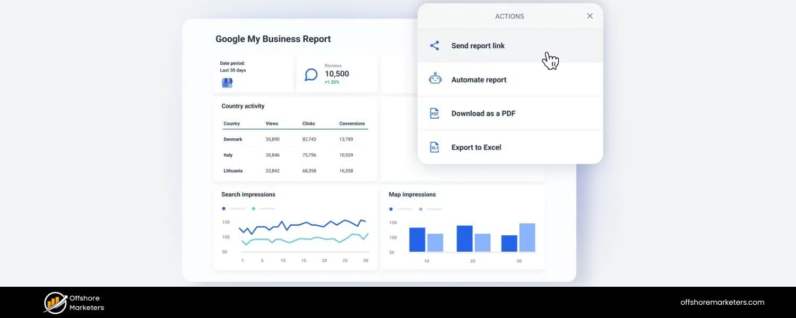The image size is (796, 318).
Task: Click the robot icon for Automate report
Action: coord(435,79)
